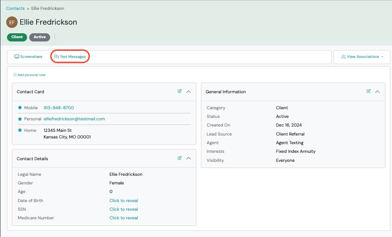This screenshot has height=237, width=392.
Task: Open the Screenshare tool
Action: pos(28,57)
